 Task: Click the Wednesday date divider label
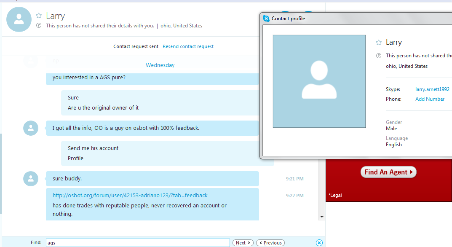tap(160, 65)
